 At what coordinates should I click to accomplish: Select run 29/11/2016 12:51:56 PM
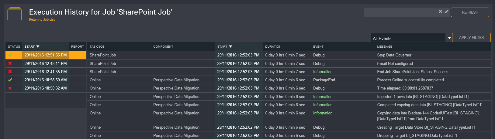[x=46, y=55]
